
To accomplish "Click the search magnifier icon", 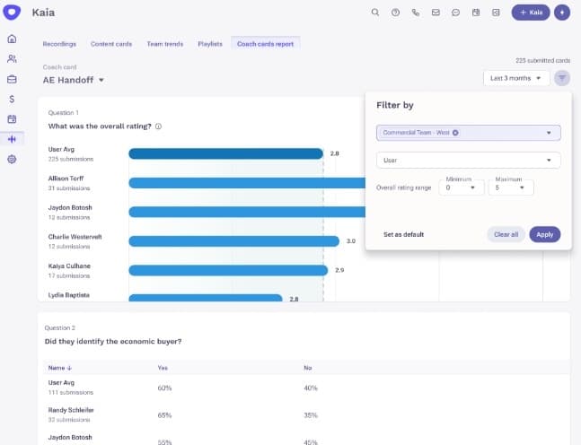I will click(375, 13).
